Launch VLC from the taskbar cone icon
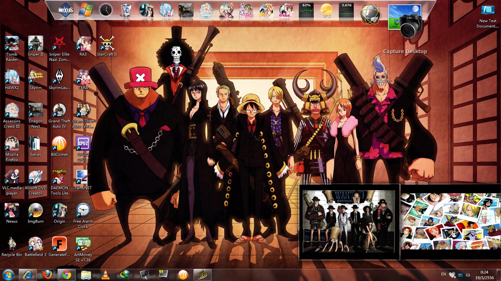 (106, 275)
